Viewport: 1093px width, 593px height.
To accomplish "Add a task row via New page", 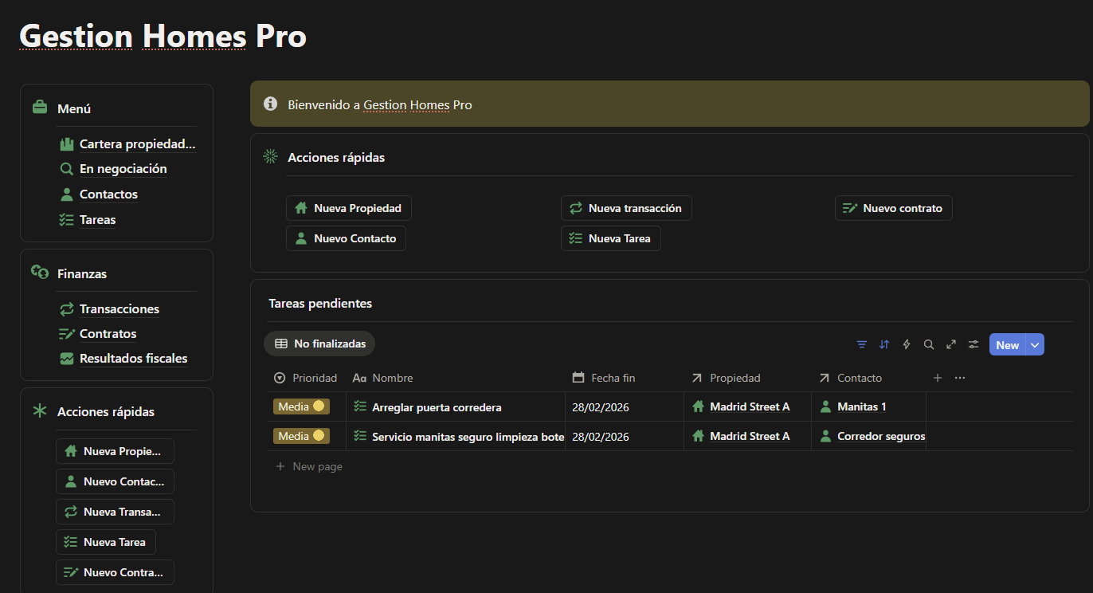I will tap(309, 465).
